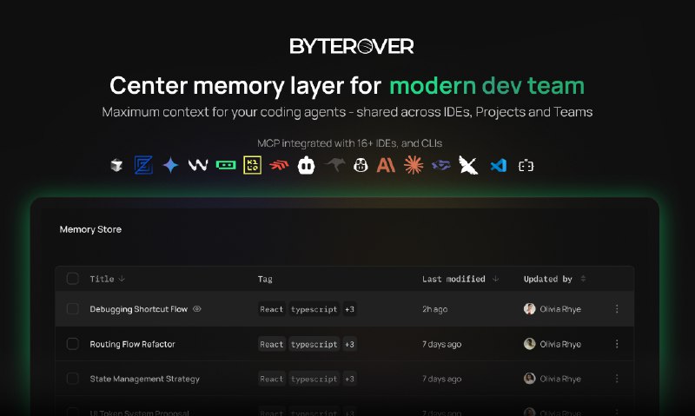Click React tag in State Management Strategy row
Viewport: 695px width, 416px height.
272,379
